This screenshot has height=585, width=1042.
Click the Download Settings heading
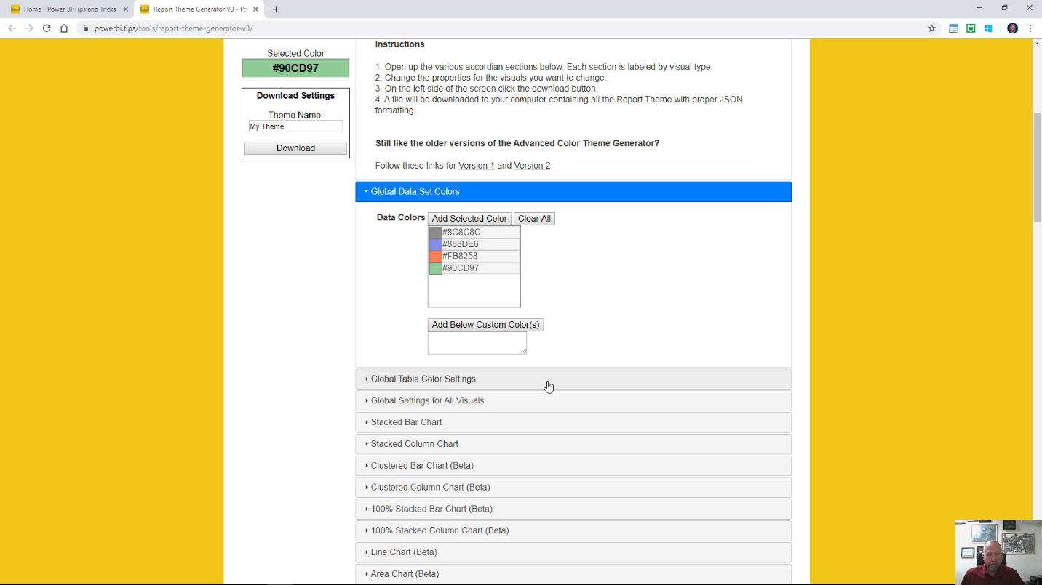pos(295,96)
